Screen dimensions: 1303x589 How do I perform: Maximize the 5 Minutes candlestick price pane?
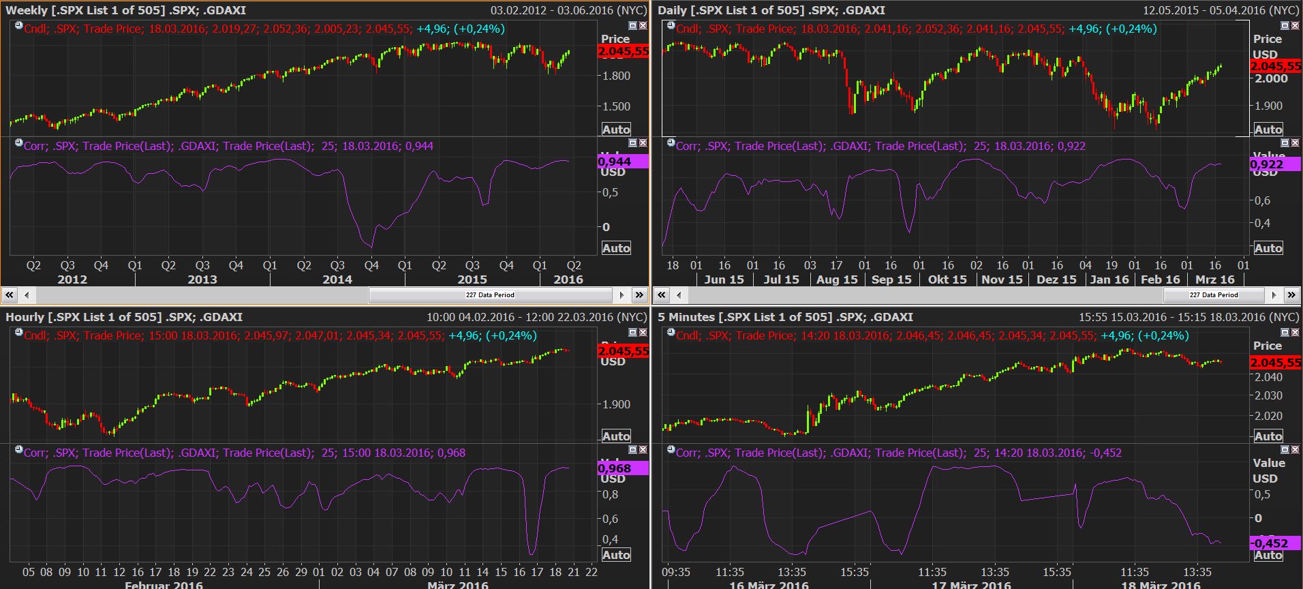click(x=1285, y=333)
